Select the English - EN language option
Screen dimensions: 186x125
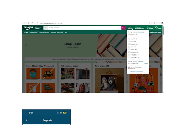tap(133, 35)
